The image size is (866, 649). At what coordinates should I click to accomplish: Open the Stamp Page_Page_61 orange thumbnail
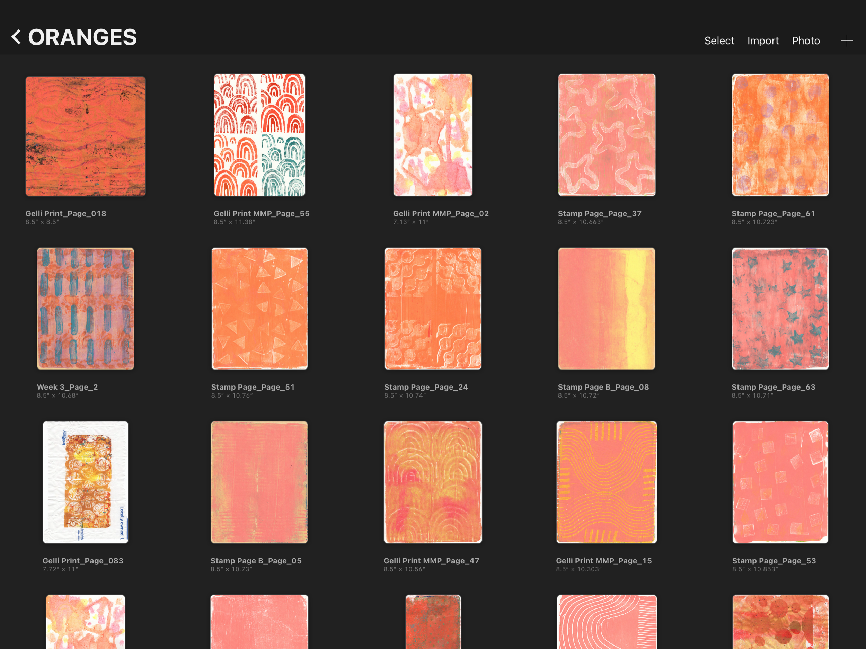pos(780,135)
